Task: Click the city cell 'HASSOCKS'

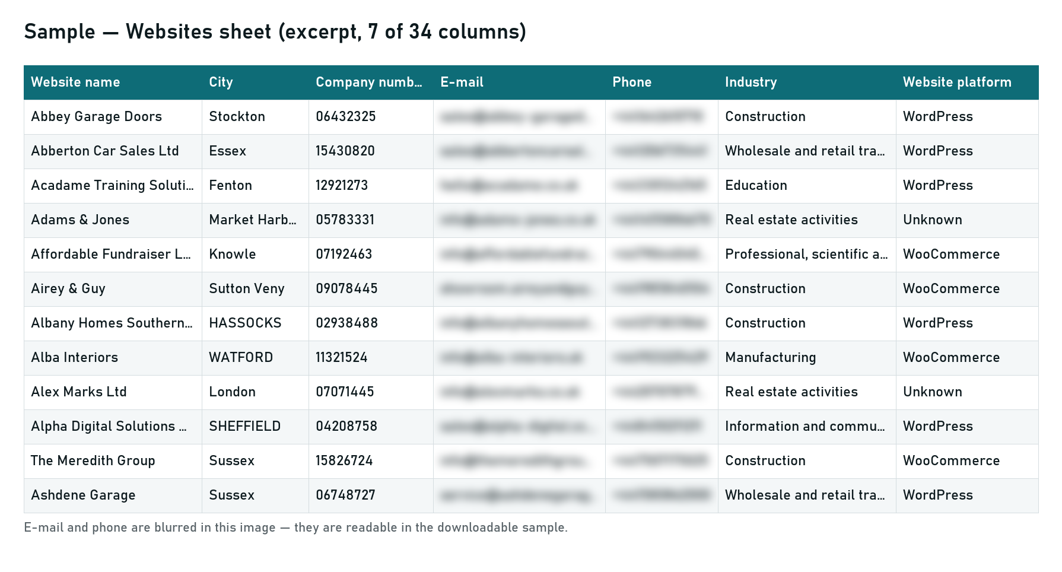Action: tap(255, 323)
